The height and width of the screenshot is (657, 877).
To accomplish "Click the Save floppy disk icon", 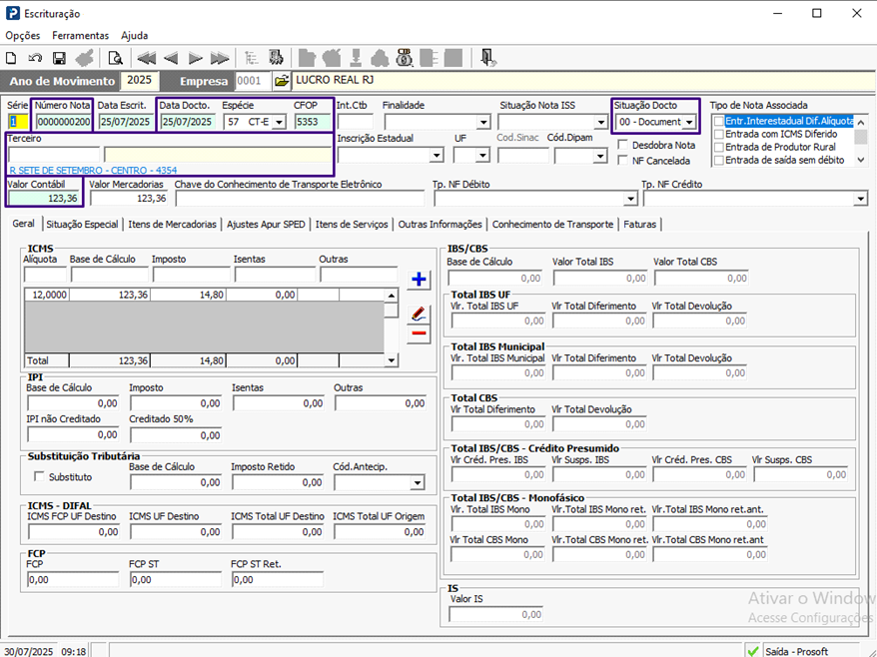I will tap(59, 58).
